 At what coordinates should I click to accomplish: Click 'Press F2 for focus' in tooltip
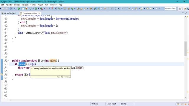click(x=63, y=77)
